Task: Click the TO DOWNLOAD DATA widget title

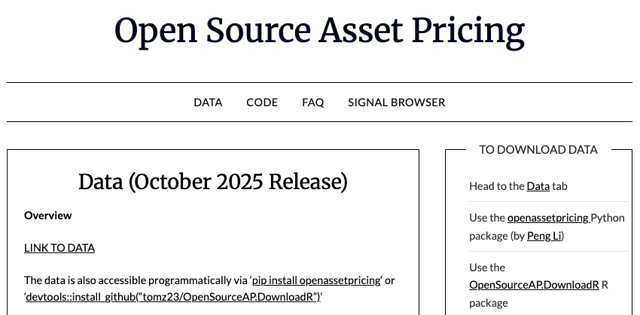Action: tap(538, 149)
